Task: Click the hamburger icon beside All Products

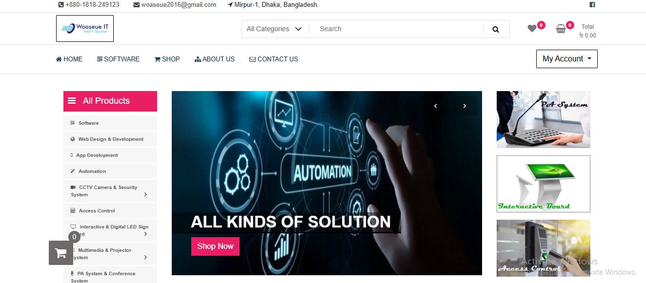Action: click(72, 101)
